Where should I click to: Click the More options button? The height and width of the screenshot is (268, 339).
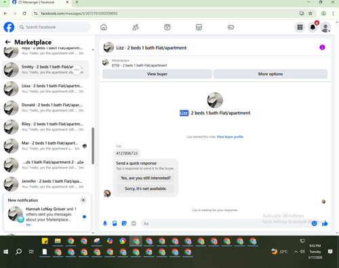click(271, 74)
